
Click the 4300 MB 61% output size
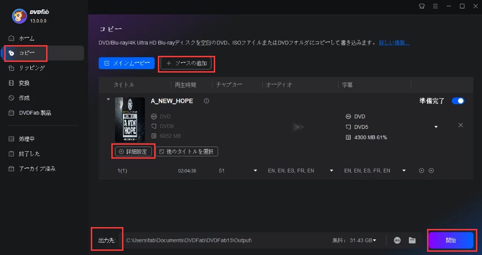point(370,137)
